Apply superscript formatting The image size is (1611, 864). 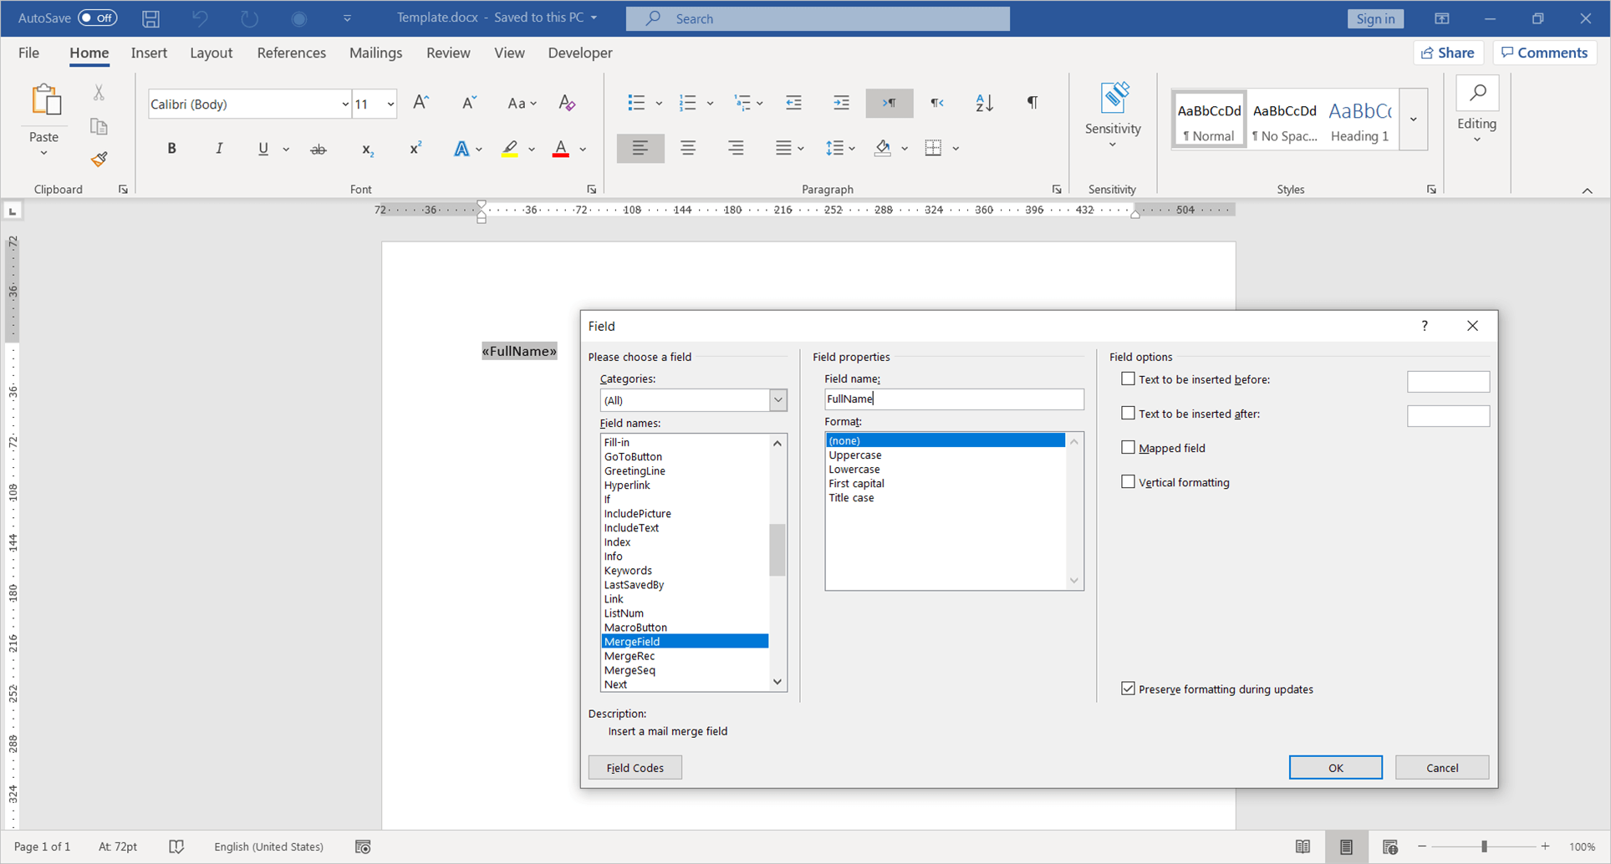point(415,148)
